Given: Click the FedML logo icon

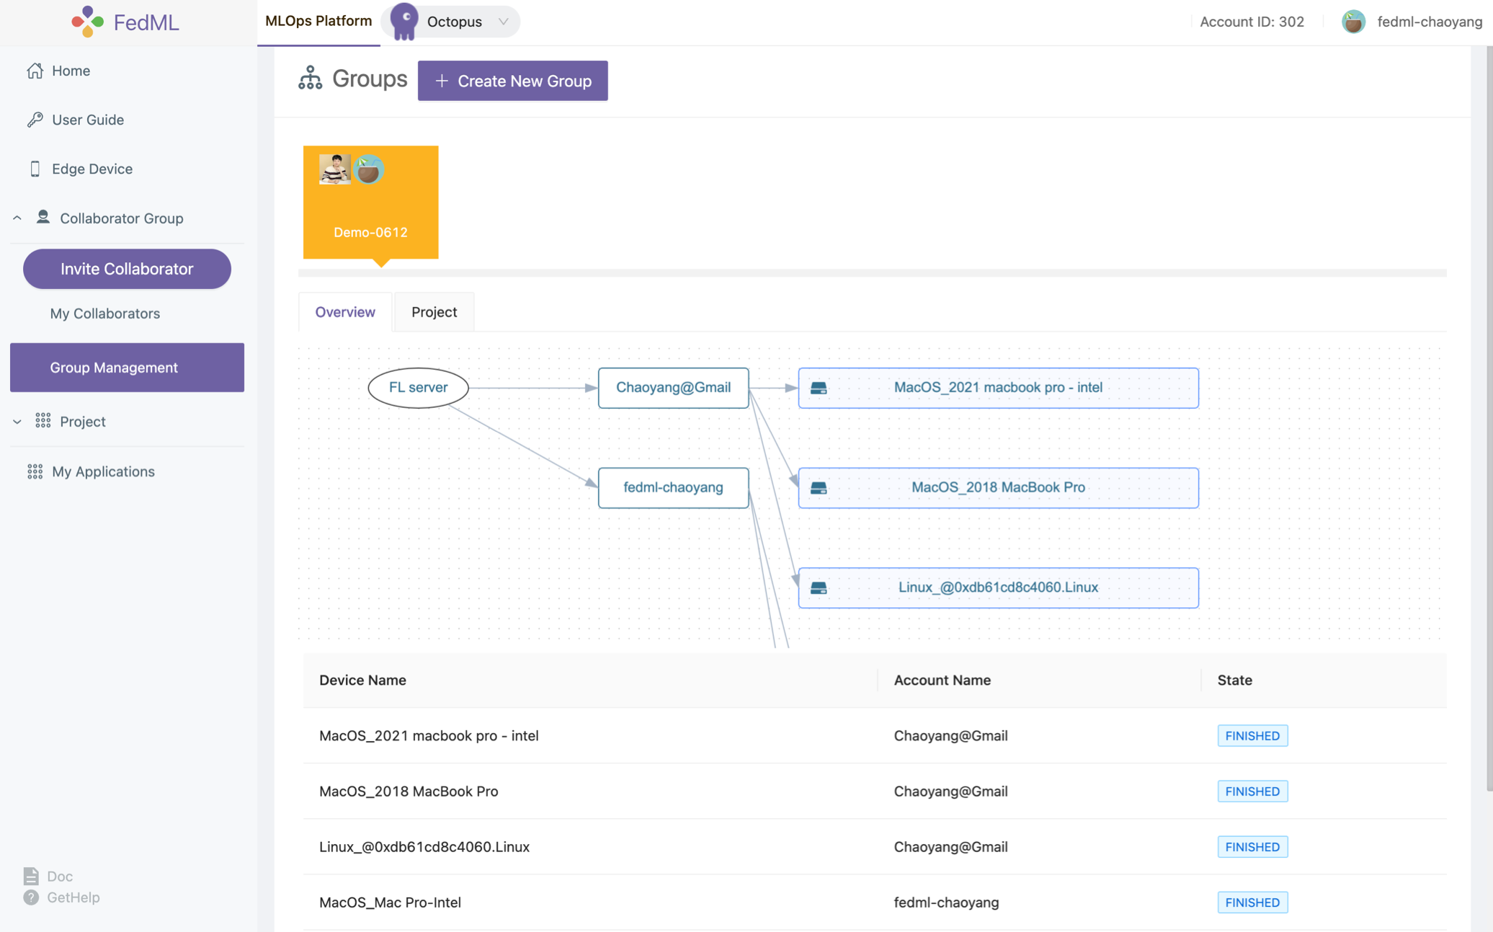Looking at the screenshot, I should 88,22.
